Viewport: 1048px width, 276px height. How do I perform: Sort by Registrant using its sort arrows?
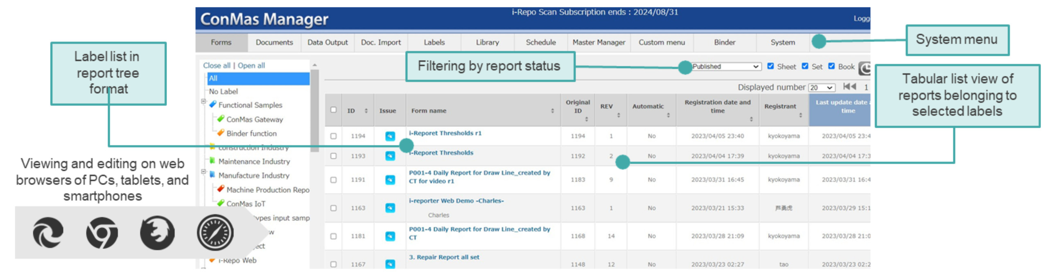[800, 115]
